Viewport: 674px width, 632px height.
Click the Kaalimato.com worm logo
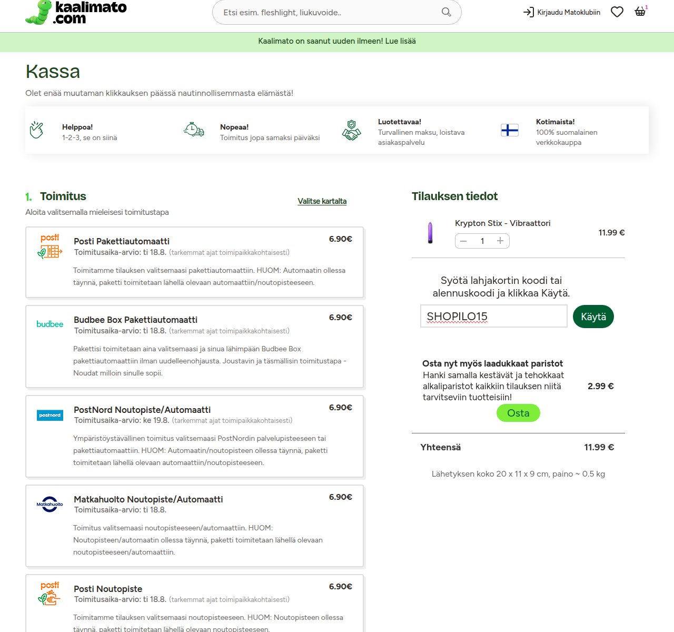(76, 13)
